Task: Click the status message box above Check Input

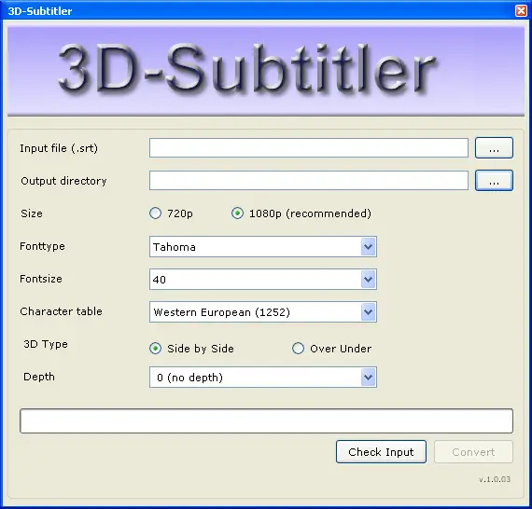Action: click(266, 420)
